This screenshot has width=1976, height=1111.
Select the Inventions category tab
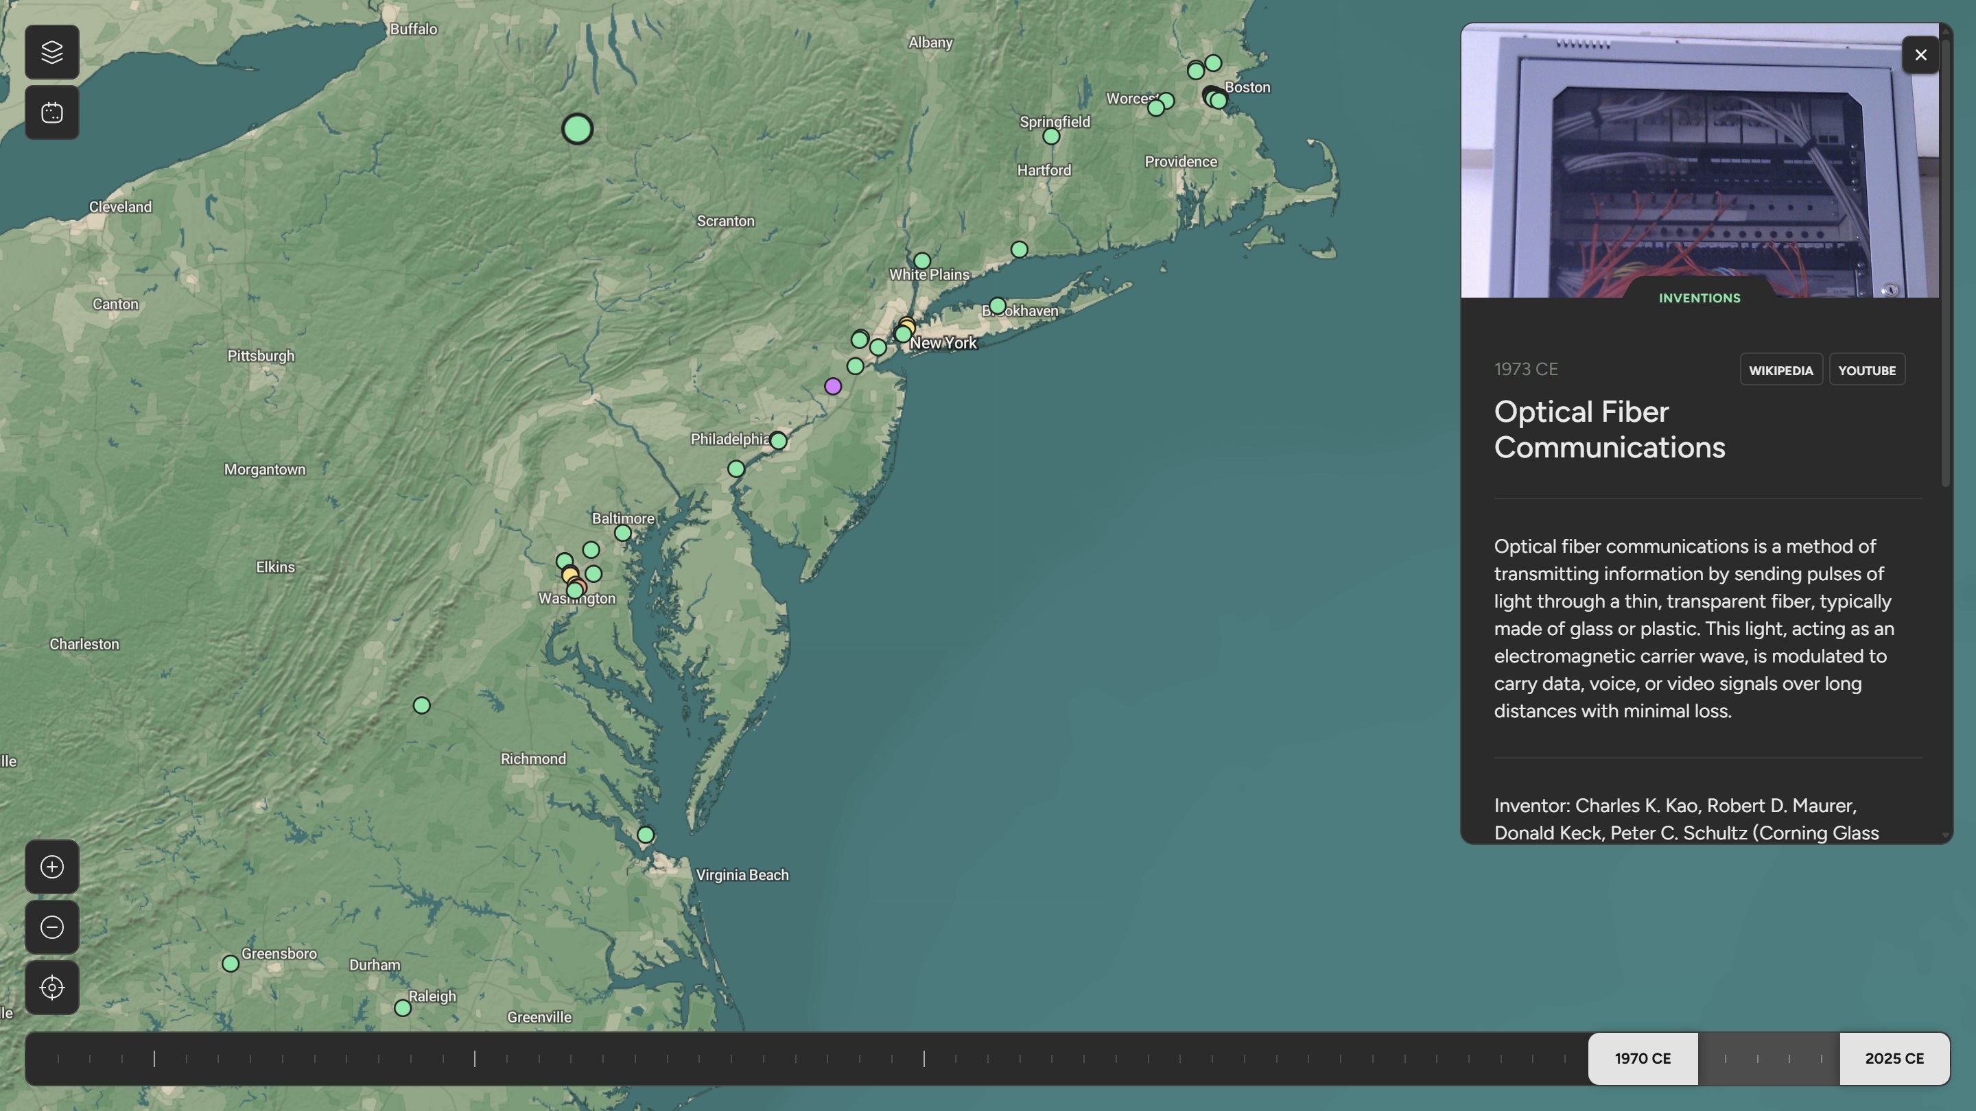point(1699,298)
